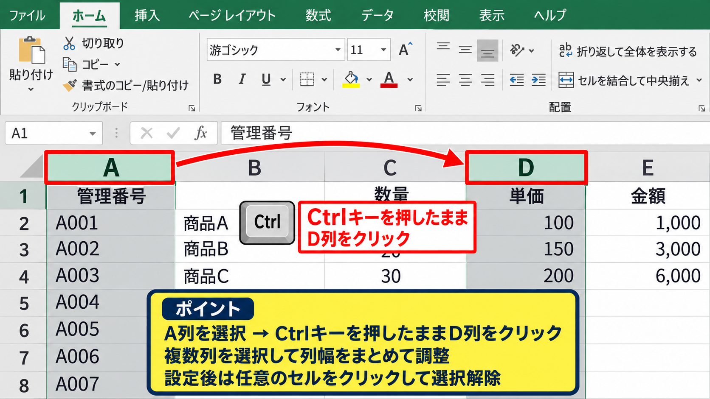Click the Copy icon

coord(70,64)
